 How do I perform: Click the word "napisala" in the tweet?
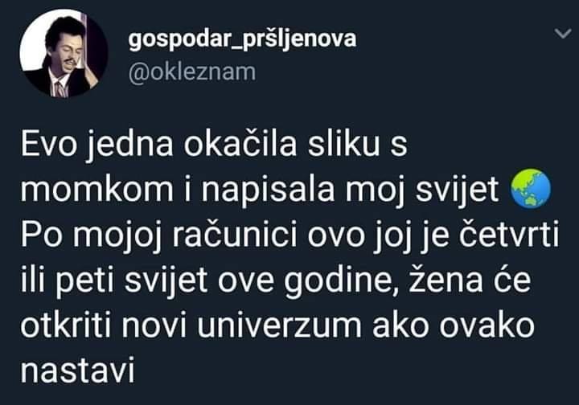pyautogui.click(x=268, y=191)
